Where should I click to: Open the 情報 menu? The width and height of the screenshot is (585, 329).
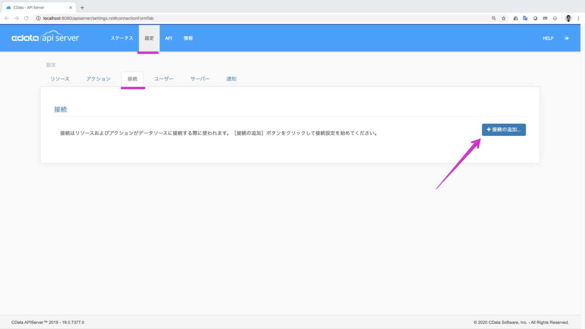click(188, 38)
